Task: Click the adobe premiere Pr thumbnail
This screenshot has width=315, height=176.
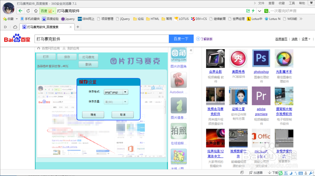Action: tap(261, 96)
